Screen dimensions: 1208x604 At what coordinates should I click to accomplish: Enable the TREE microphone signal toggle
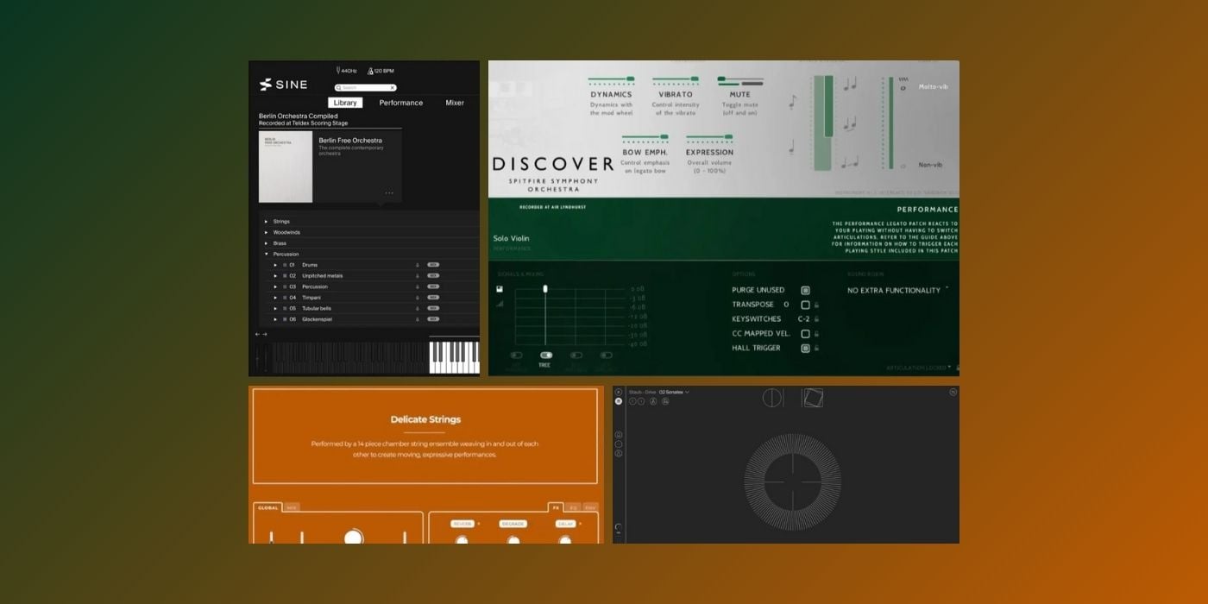pyautogui.click(x=546, y=355)
